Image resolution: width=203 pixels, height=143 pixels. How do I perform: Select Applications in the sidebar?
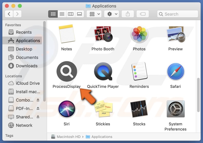pos(22,40)
